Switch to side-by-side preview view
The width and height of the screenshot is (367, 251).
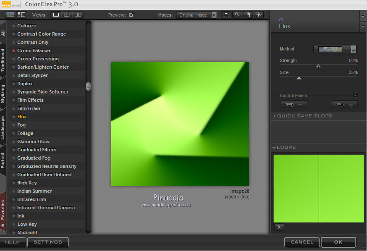click(x=77, y=15)
